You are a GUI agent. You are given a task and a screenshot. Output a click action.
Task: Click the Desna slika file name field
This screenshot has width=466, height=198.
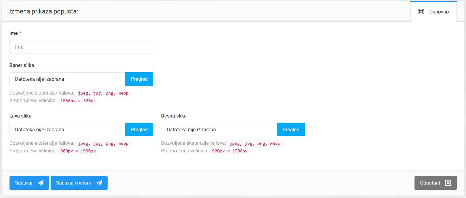(219, 129)
